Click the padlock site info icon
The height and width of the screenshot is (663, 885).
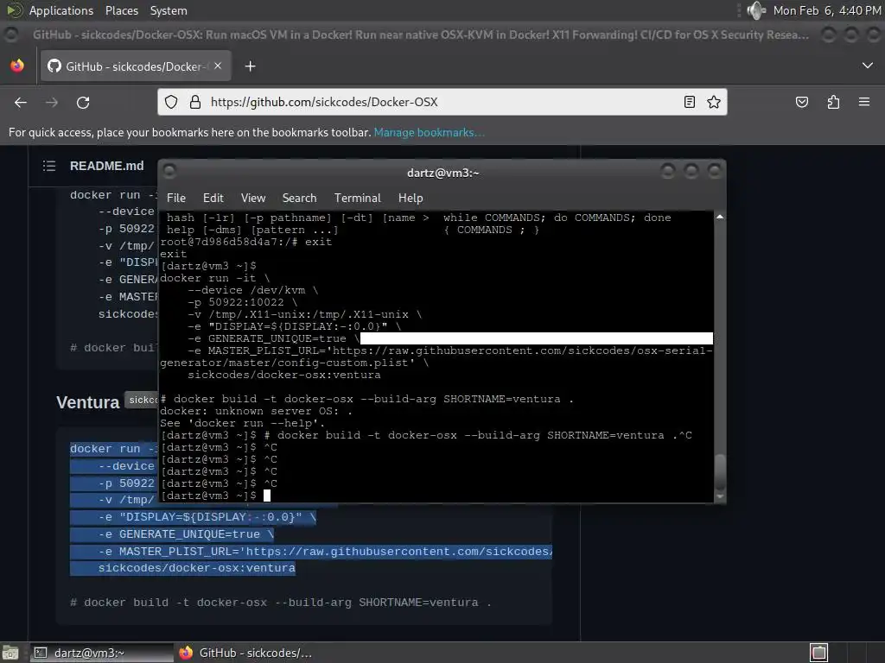tap(194, 102)
